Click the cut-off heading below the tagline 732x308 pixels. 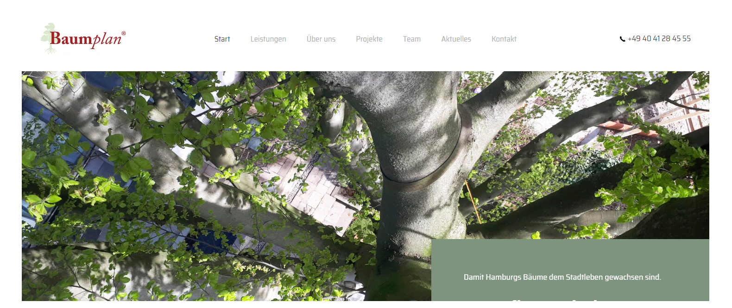[556, 299]
